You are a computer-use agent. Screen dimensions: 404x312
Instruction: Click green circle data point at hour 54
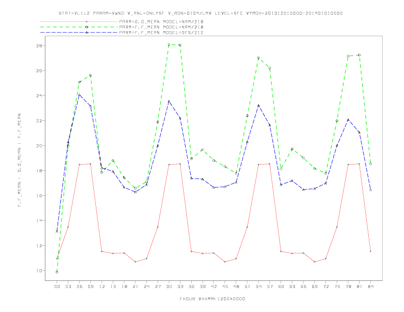click(x=259, y=58)
